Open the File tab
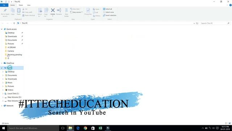Viewport: 232px width, 131px height. (4, 5)
